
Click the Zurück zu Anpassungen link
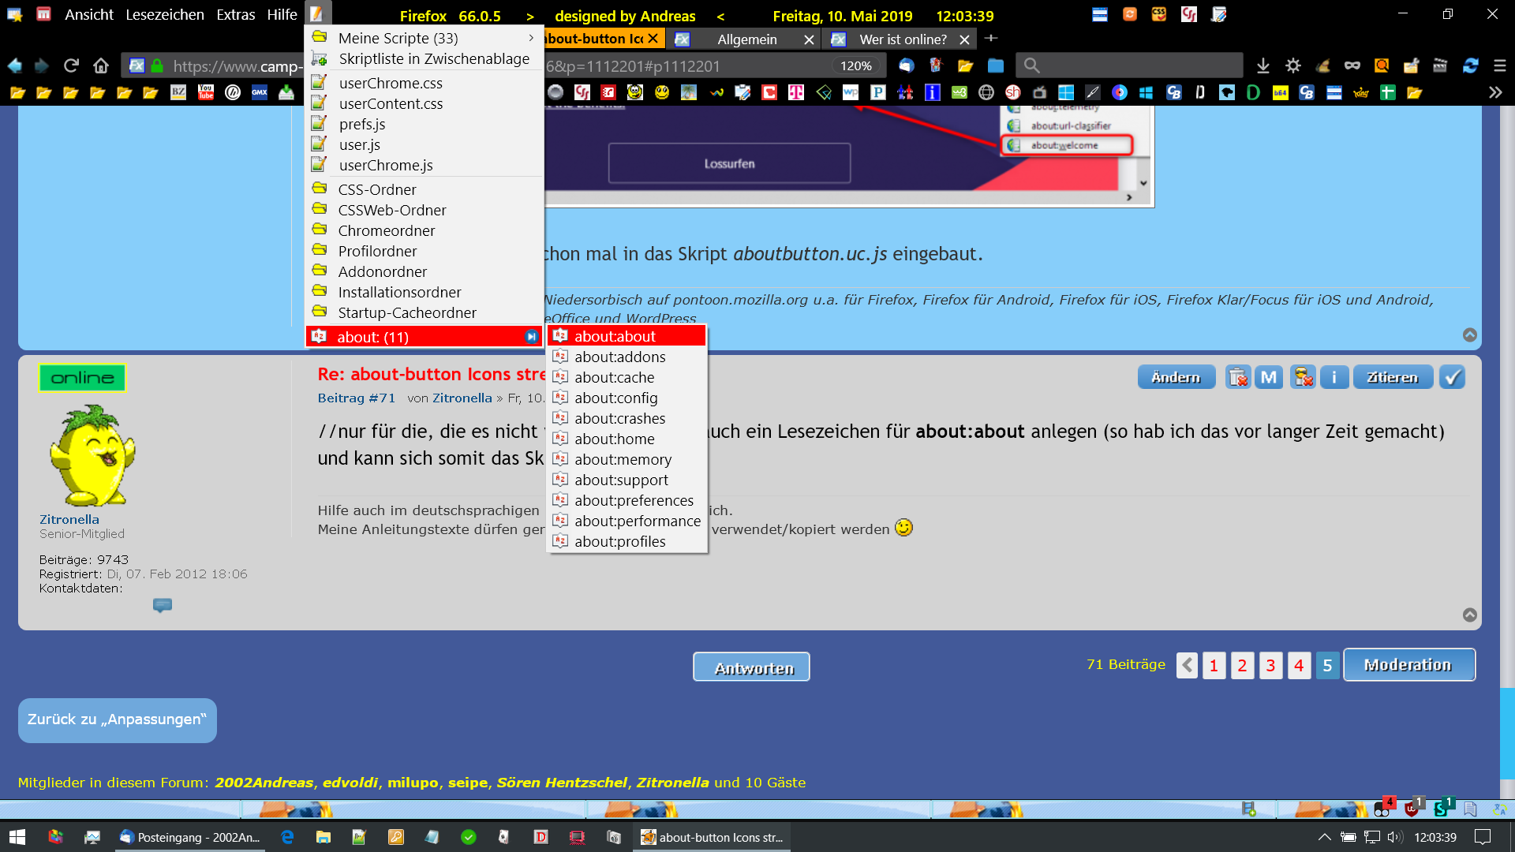117,719
